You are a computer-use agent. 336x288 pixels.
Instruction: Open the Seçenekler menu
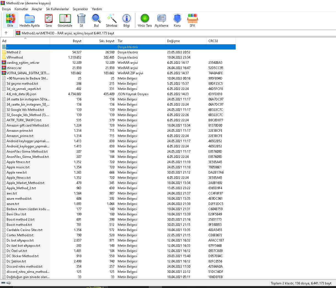pyautogui.click(x=80, y=9)
